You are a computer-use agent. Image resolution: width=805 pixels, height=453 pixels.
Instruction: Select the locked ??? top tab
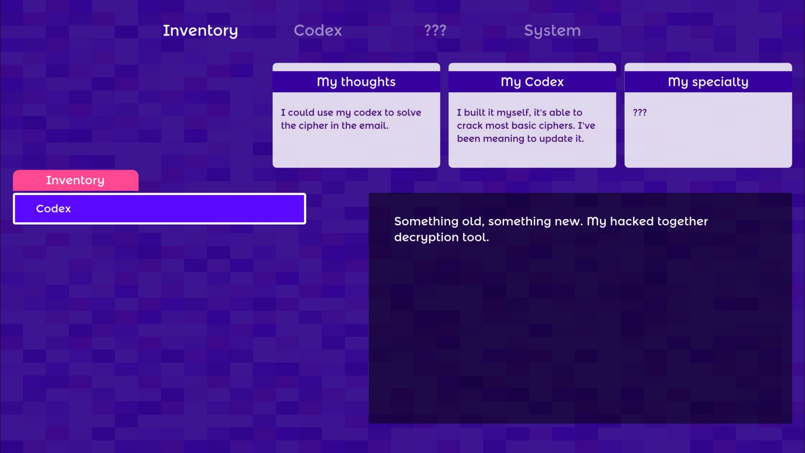click(x=435, y=30)
